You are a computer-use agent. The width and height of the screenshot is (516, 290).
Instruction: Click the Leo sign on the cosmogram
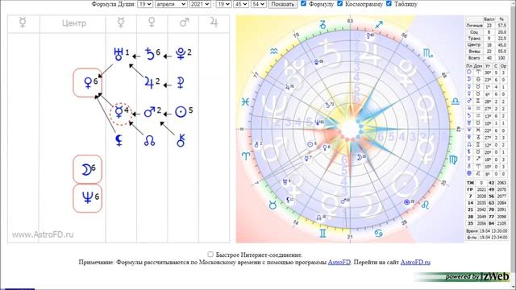point(425,205)
